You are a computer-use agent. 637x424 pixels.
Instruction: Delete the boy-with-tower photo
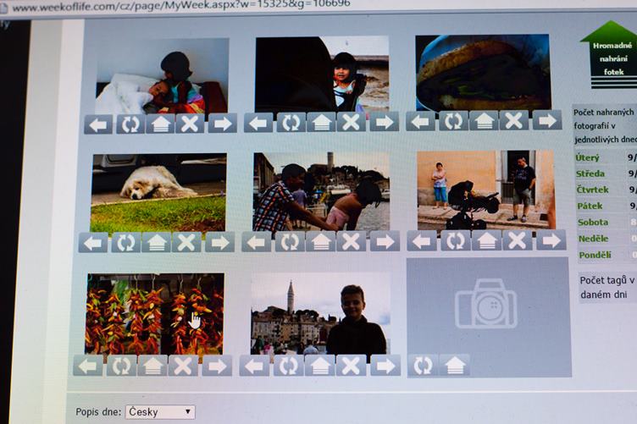351,365
